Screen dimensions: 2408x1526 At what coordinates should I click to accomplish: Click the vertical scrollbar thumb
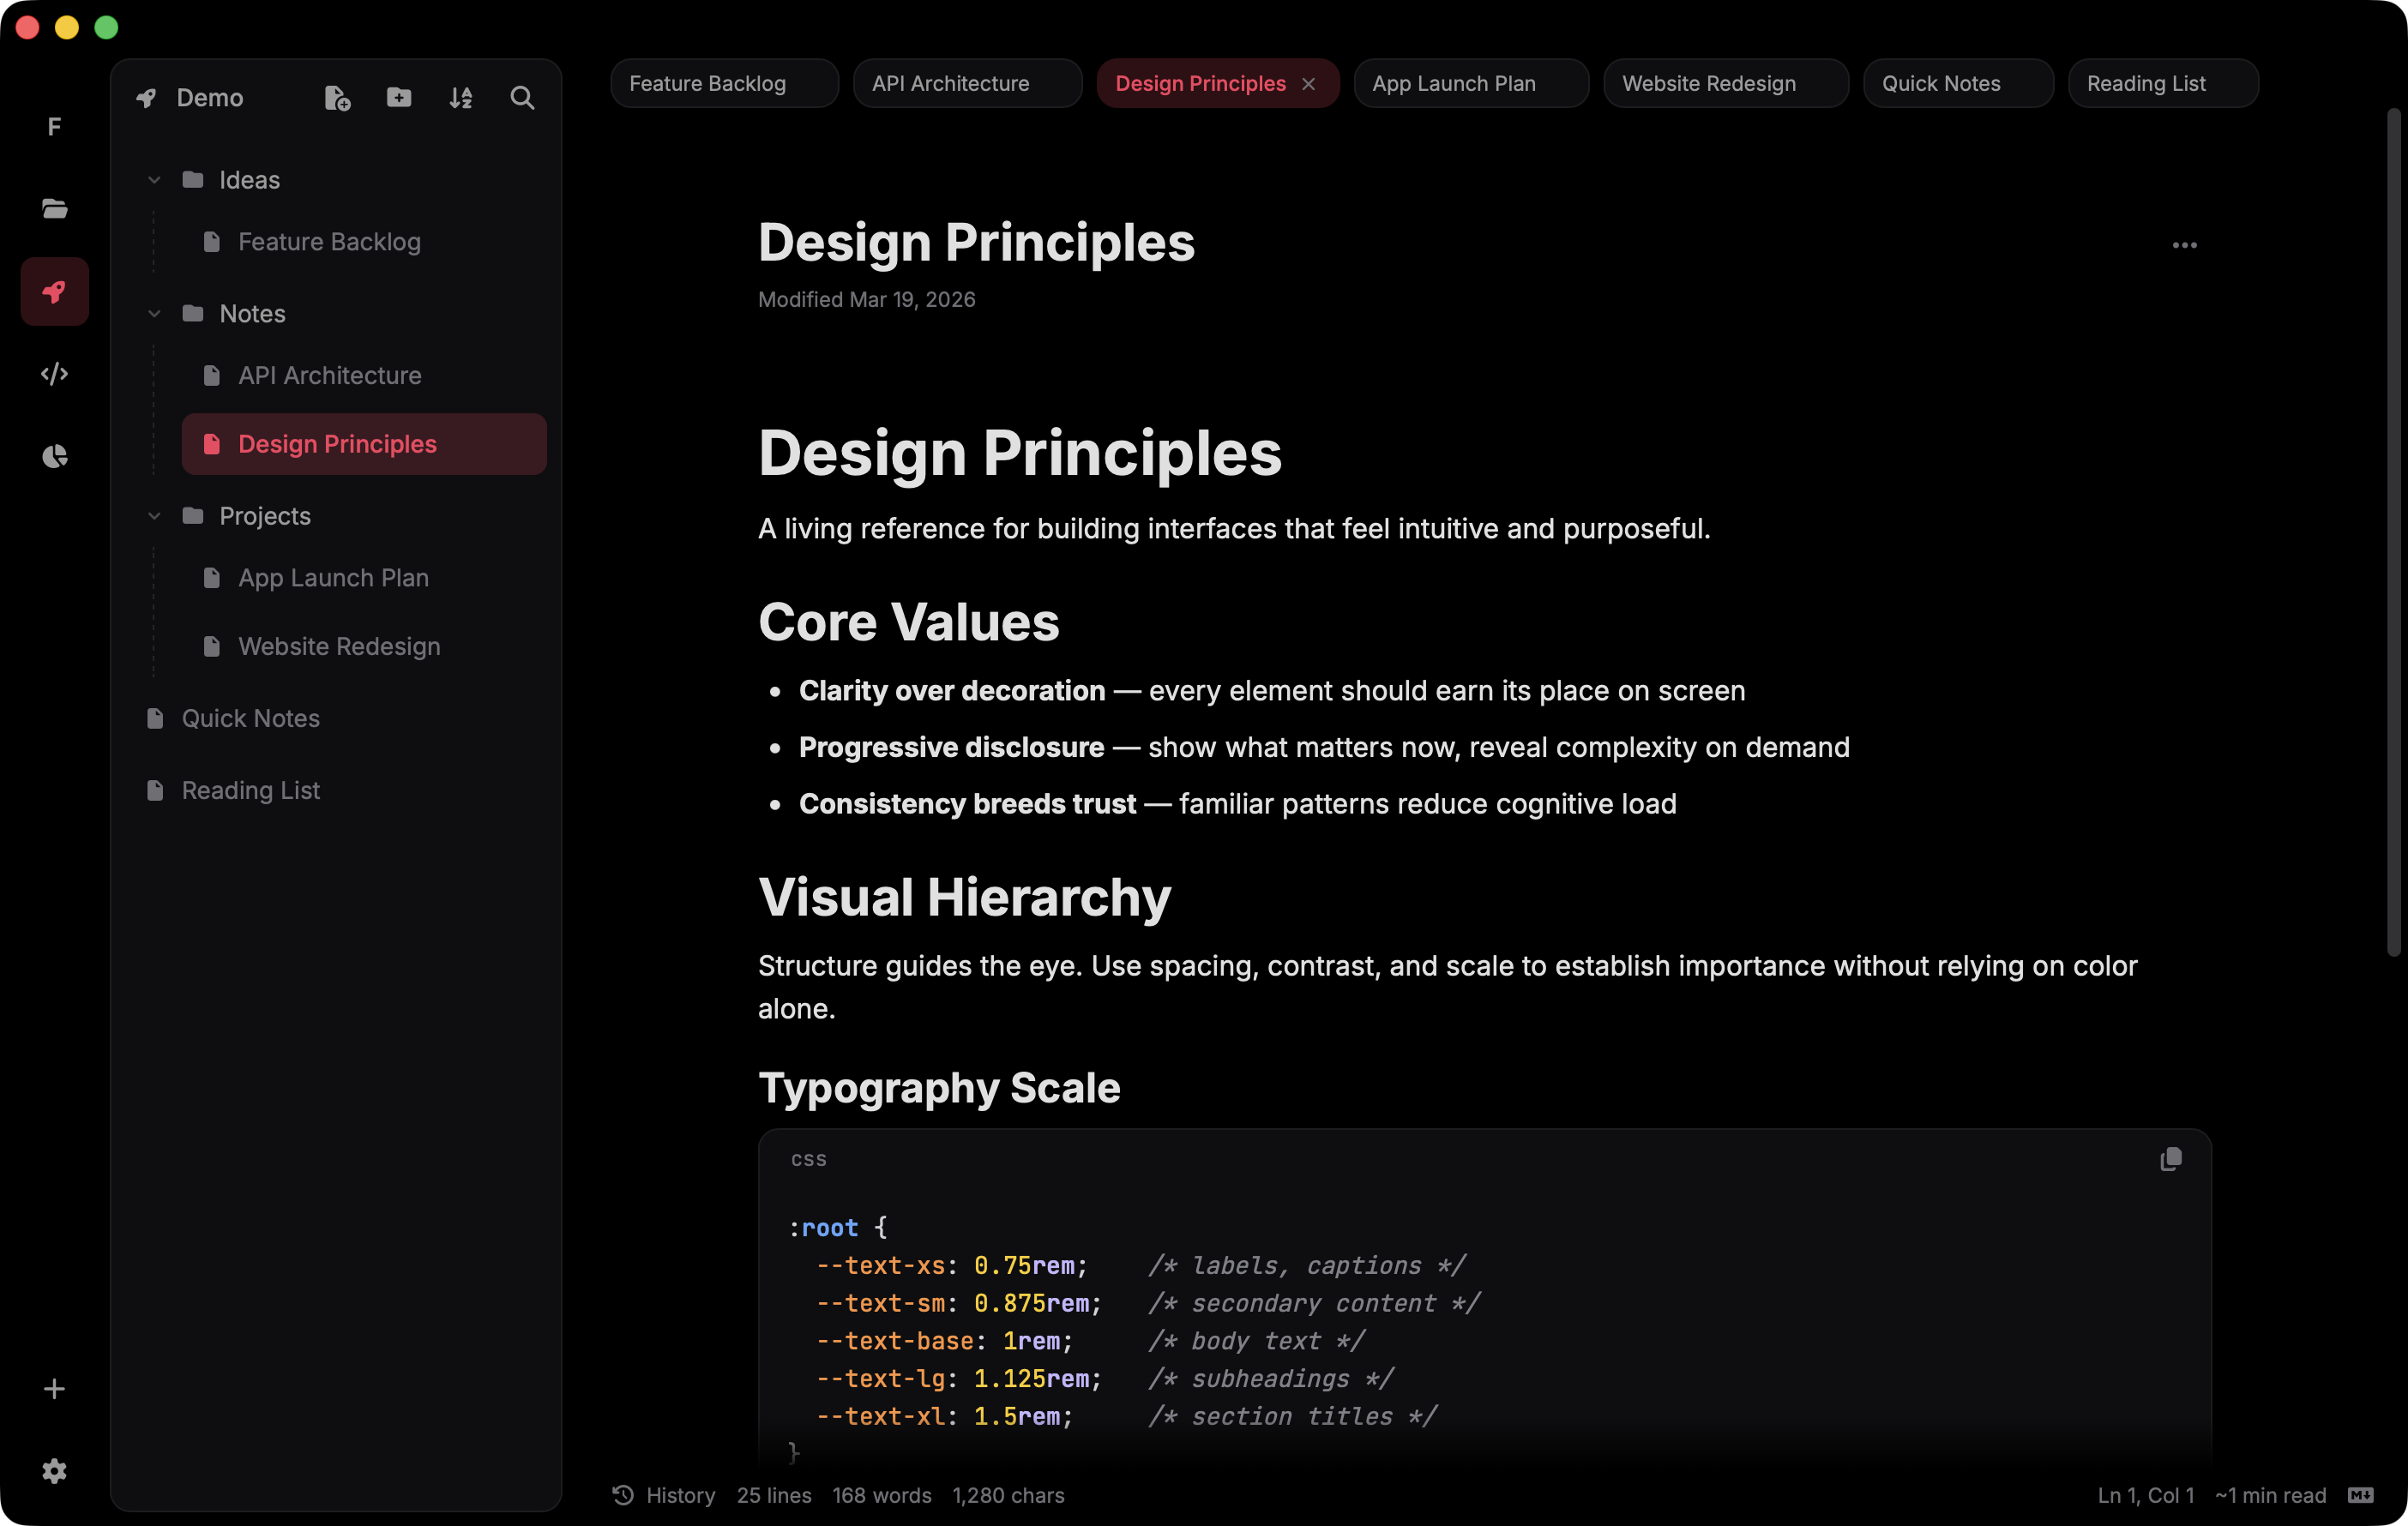pyautogui.click(x=2394, y=531)
